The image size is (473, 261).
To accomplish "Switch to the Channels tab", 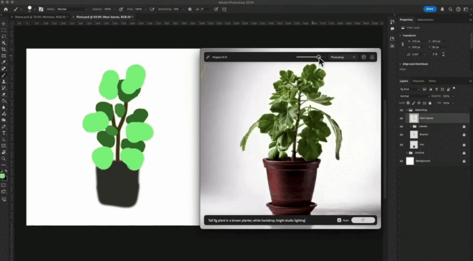I will click(x=418, y=81).
